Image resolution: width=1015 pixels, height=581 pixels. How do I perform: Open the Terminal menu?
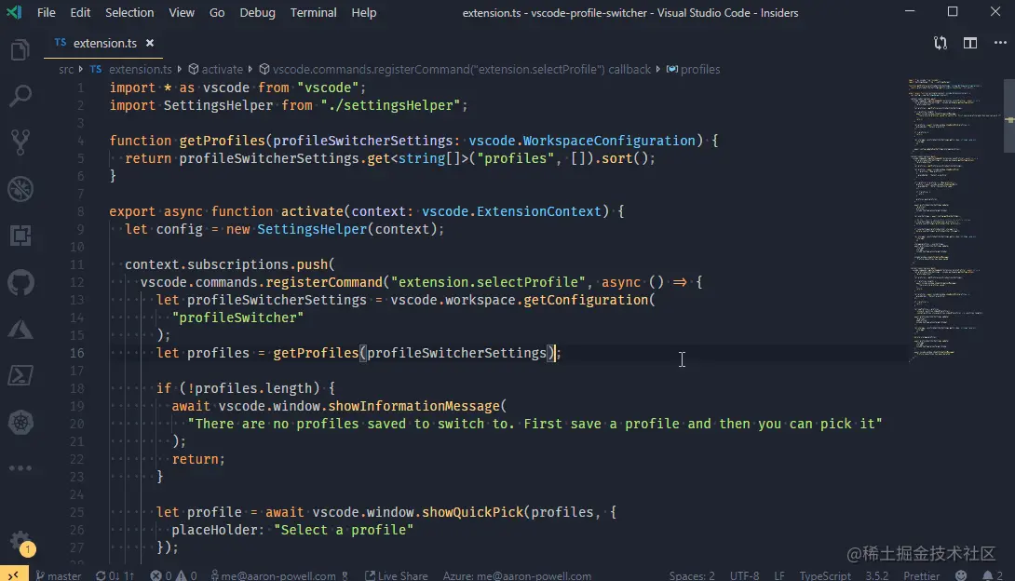tap(313, 12)
